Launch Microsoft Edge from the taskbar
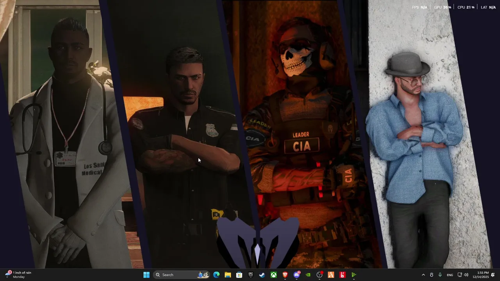 pyautogui.click(x=216, y=275)
